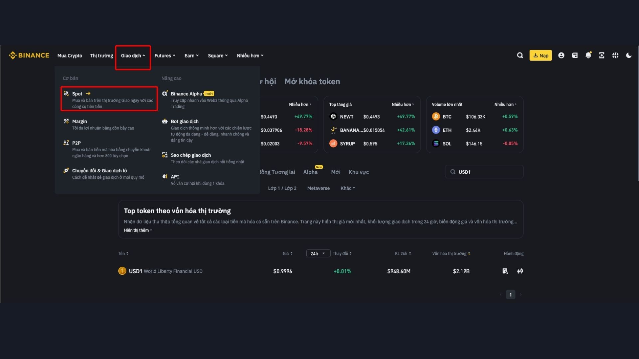Click the Binance logo
Image resolution: width=639 pixels, height=359 pixels.
point(29,55)
